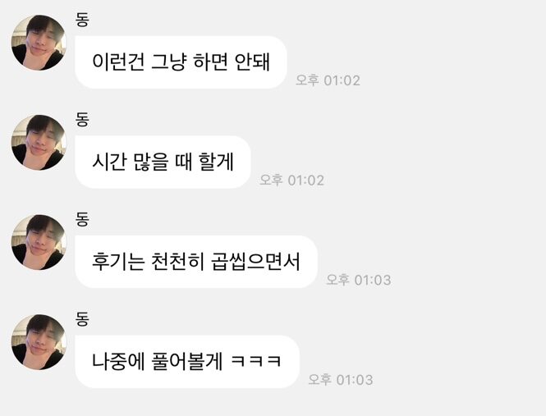Click timestamp 오후 01:03 beside '후기는 천천히 곱씹으면서'
The image size is (546, 416).
358,281
